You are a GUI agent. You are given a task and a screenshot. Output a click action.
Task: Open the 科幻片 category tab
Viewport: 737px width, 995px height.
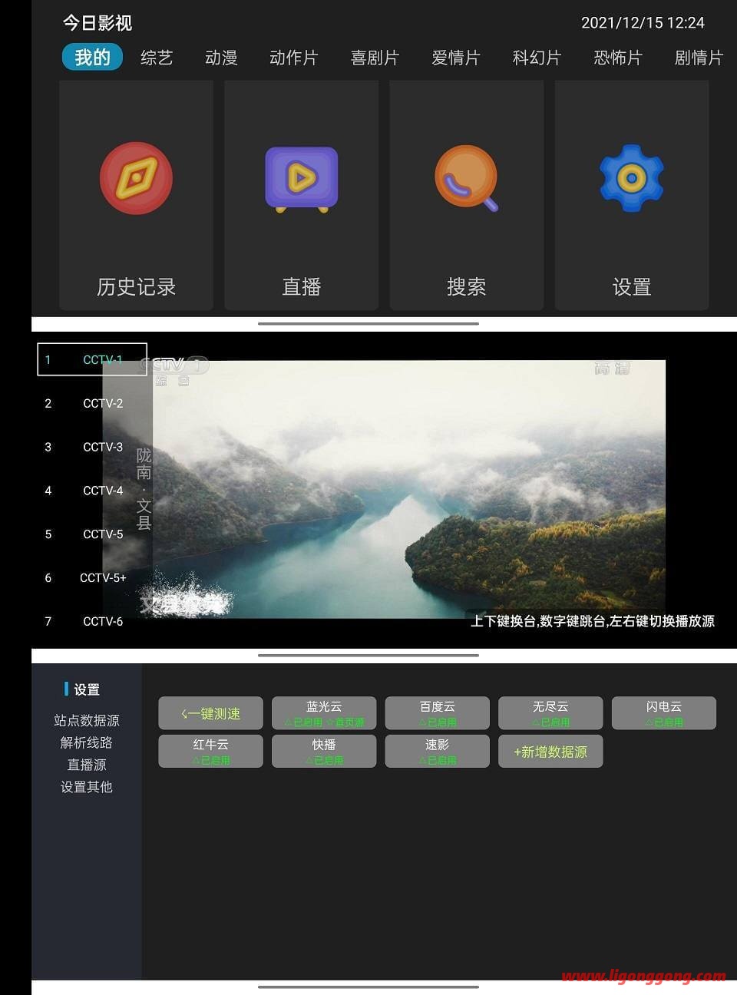point(537,58)
